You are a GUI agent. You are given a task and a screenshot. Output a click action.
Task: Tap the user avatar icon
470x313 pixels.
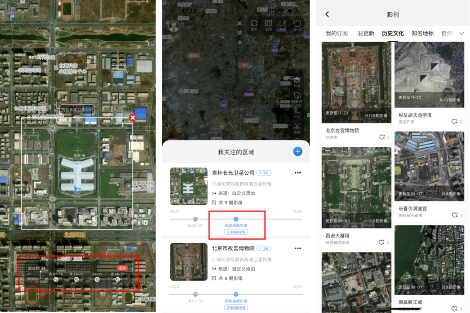pyautogui.click(x=173, y=26)
